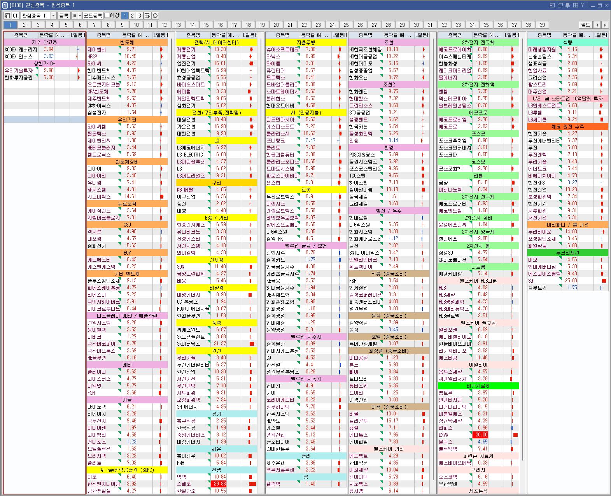This screenshot has width=611, height=496.
Task: Click the panel toggle icon left of 01 field
Action: [x=7, y=16]
